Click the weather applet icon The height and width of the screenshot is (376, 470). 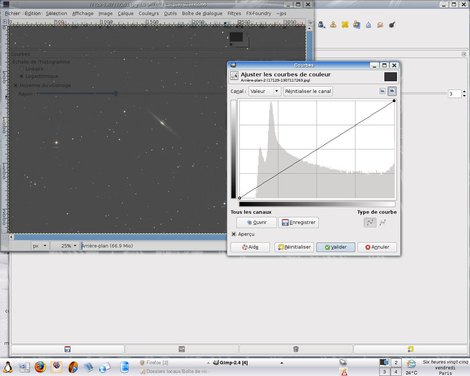(411, 364)
